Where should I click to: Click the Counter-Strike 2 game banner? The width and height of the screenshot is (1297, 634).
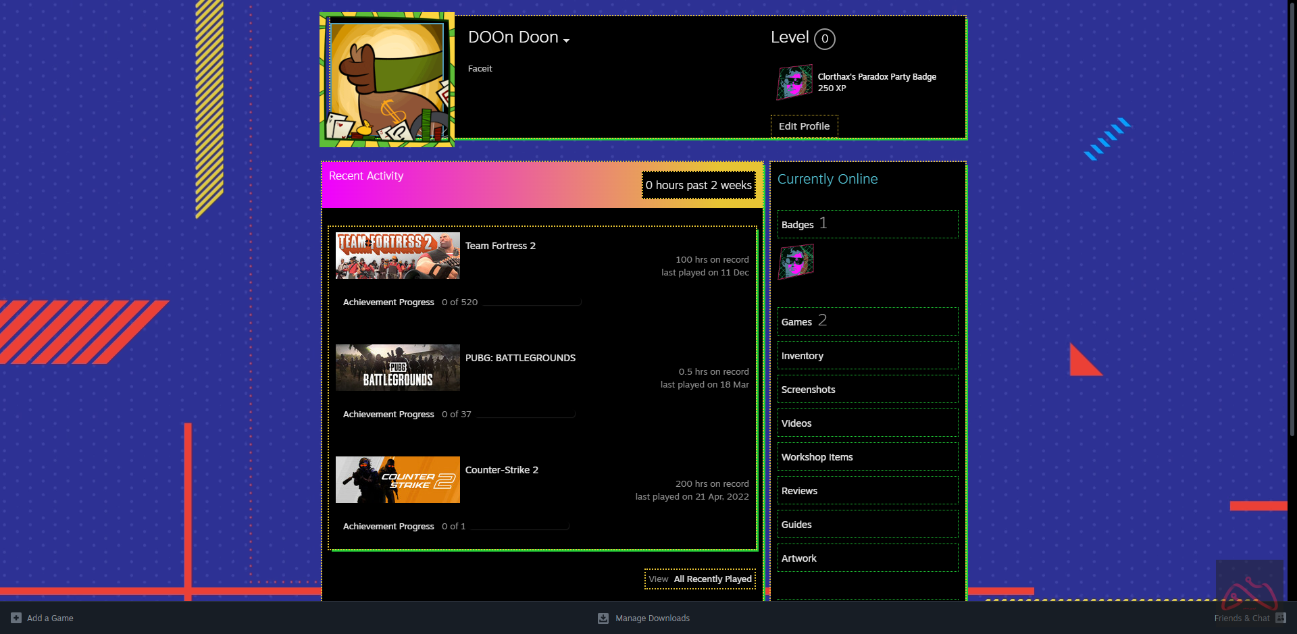[x=397, y=480]
